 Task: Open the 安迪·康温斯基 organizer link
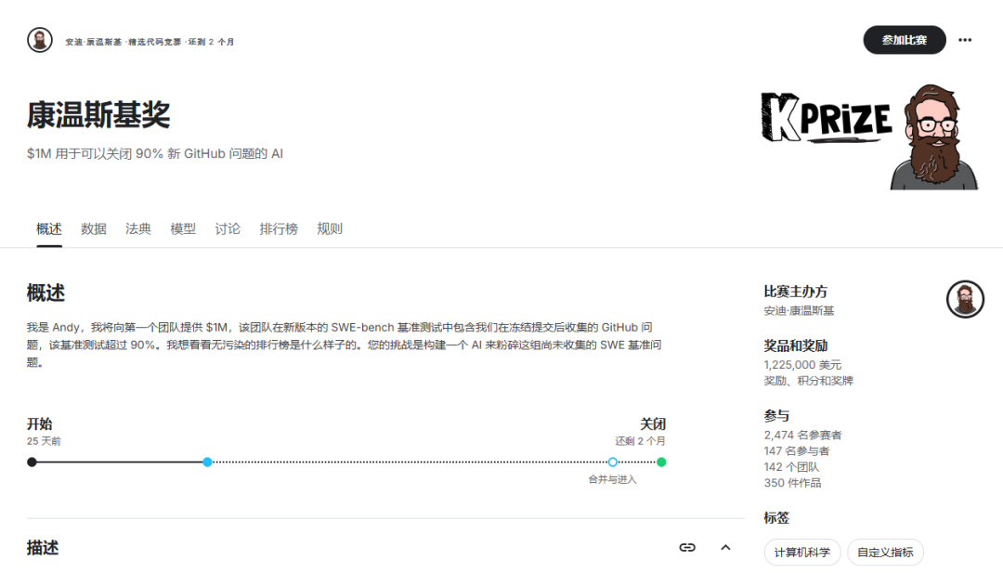pos(799,311)
